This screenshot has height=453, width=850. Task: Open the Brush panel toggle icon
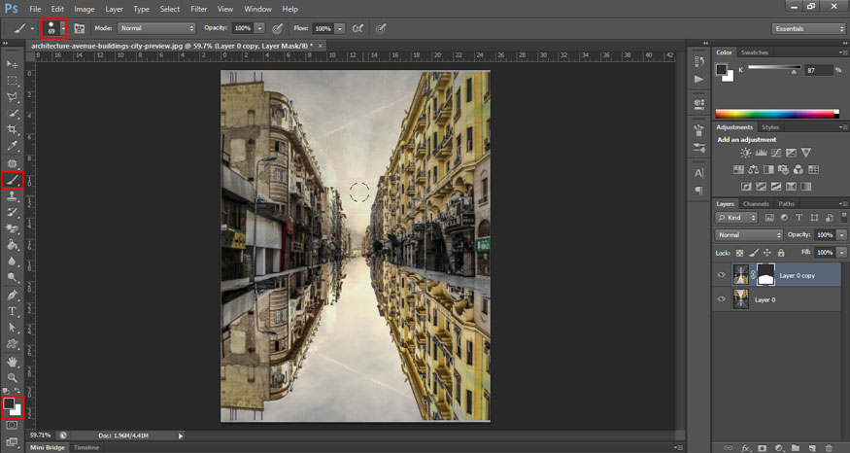tap(79, 28)
